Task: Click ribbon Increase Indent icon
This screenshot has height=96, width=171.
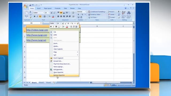Action: point(70,16)
